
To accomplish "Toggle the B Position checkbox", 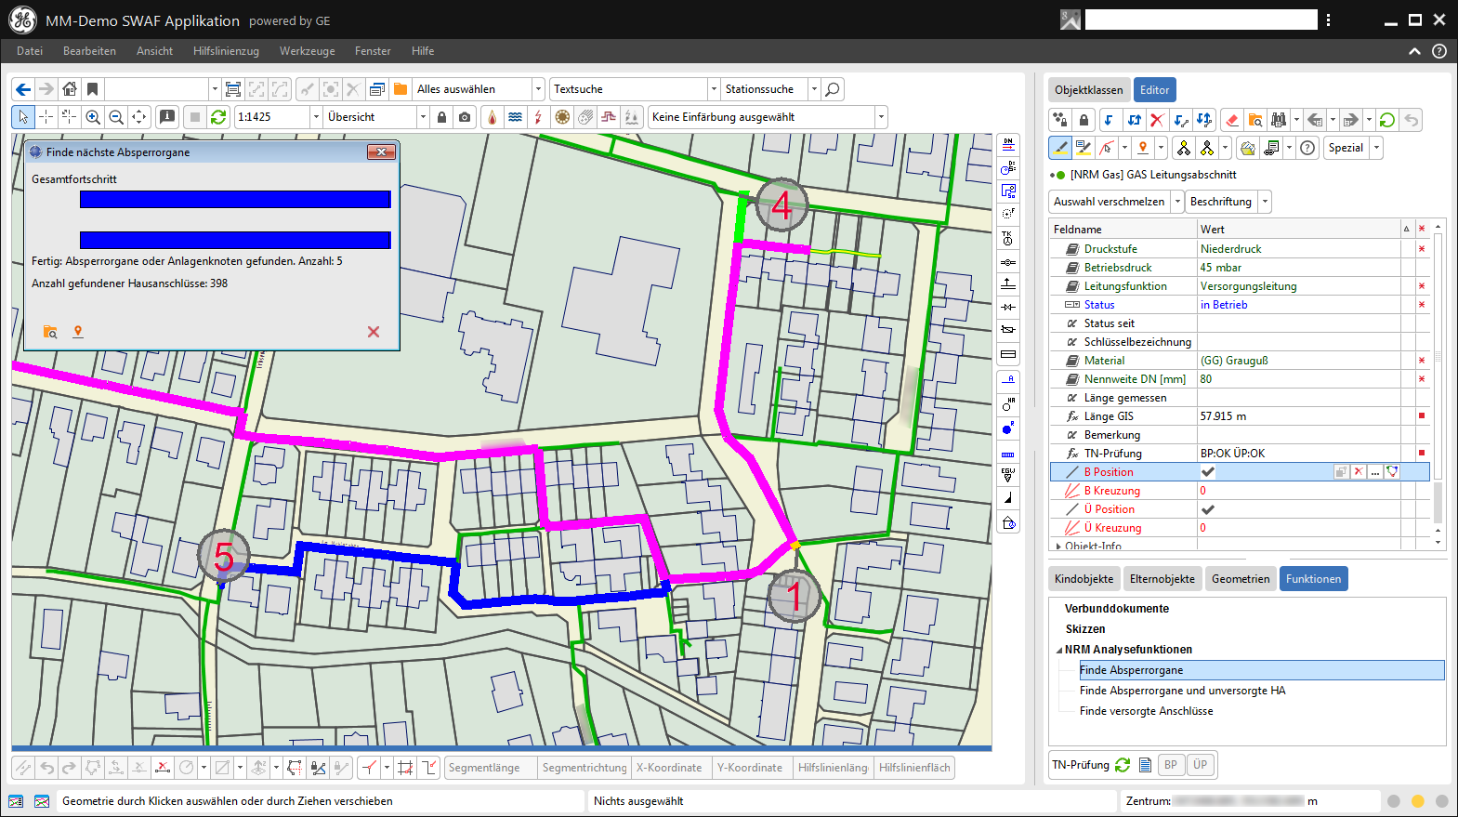I will [x=1208, y=472].
